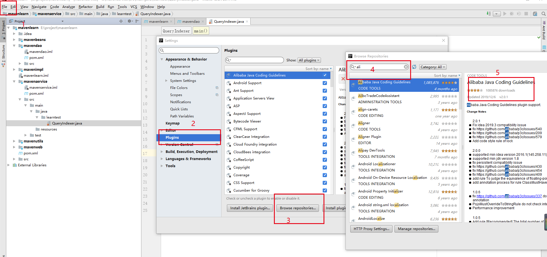Open the View menu
547x257 pixels.
(x=24, y=7)
